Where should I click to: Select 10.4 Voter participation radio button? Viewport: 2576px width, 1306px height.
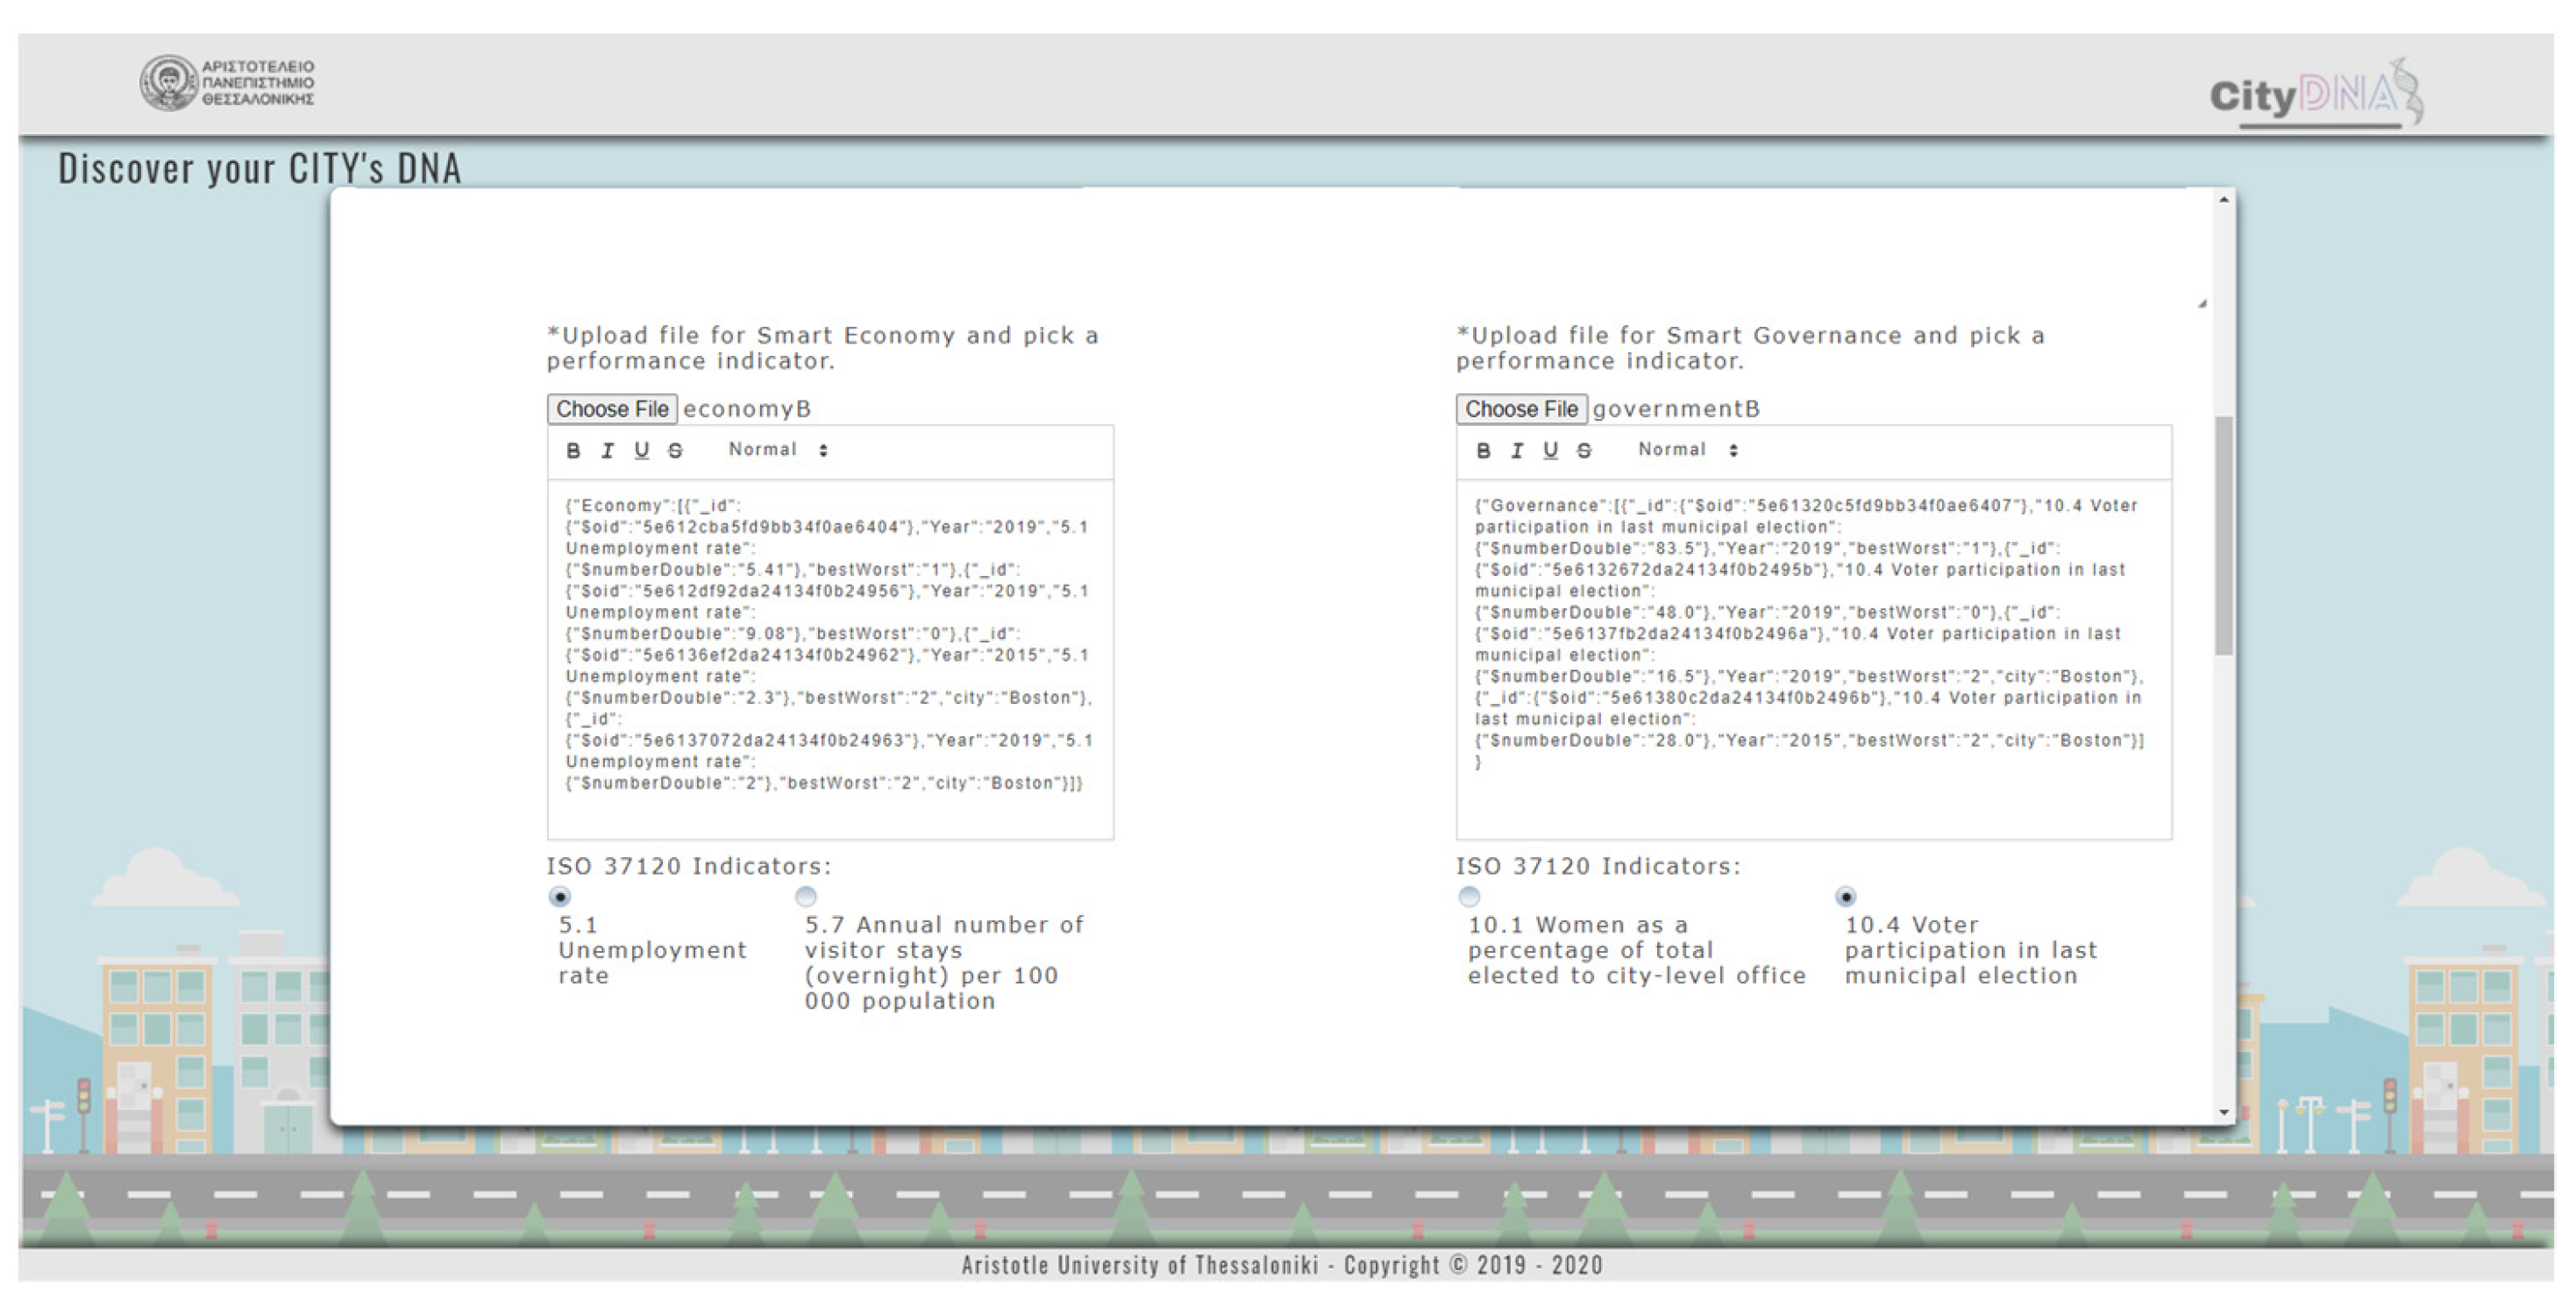pyautogui.click(x=1846, y=897)
